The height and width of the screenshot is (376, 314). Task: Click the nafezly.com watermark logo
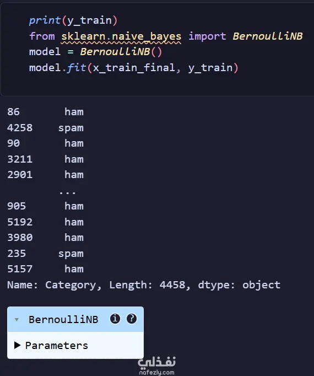pyautogui.click(x=157, y=366)
